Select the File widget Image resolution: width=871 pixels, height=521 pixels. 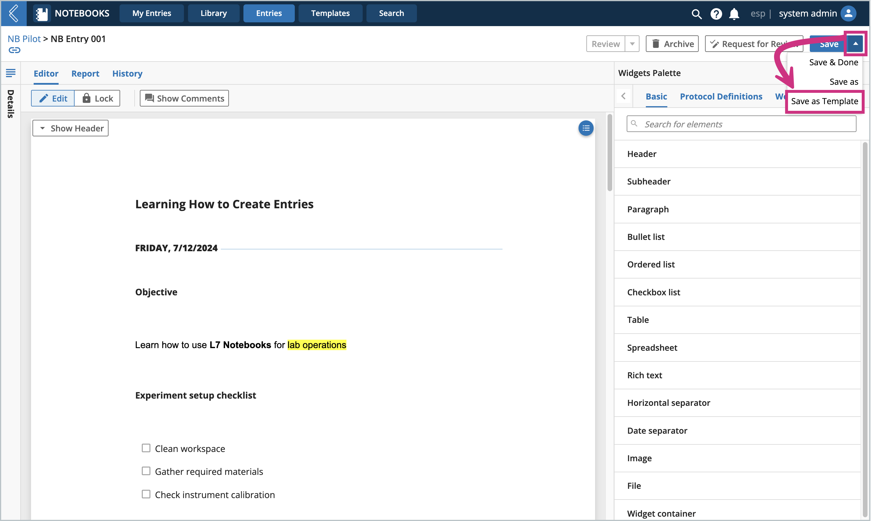[737, 486]
